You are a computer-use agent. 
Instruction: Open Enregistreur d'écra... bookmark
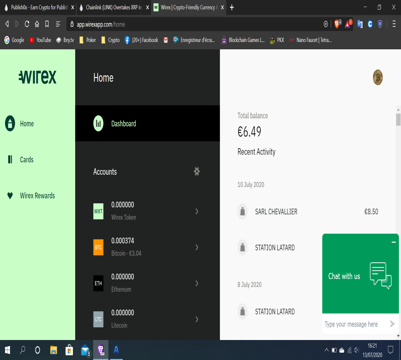pos(194,40)
